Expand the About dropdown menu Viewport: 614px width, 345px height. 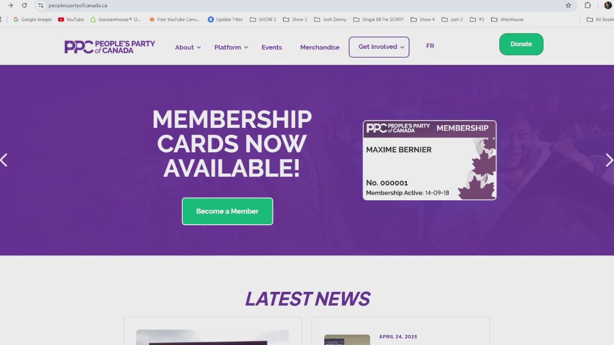[x=188, y=47]
